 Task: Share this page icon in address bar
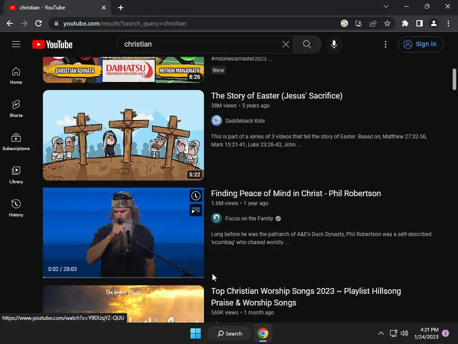click(x=373, y=23)
